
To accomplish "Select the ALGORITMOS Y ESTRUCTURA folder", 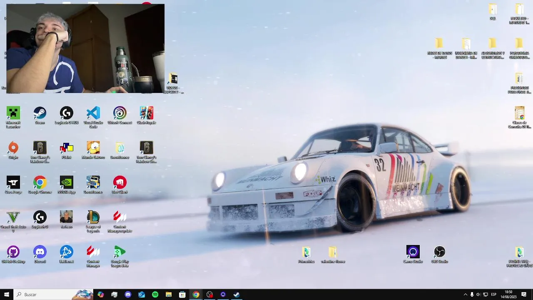I will pos(493,48).
